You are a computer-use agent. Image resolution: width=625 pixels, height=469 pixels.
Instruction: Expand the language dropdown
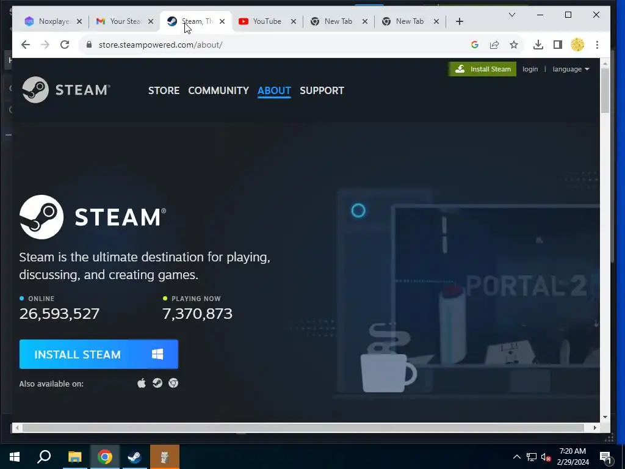click(x=571, y=69)
